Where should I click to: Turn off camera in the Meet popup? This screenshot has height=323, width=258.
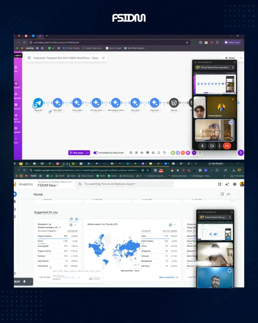pos(212,146)
